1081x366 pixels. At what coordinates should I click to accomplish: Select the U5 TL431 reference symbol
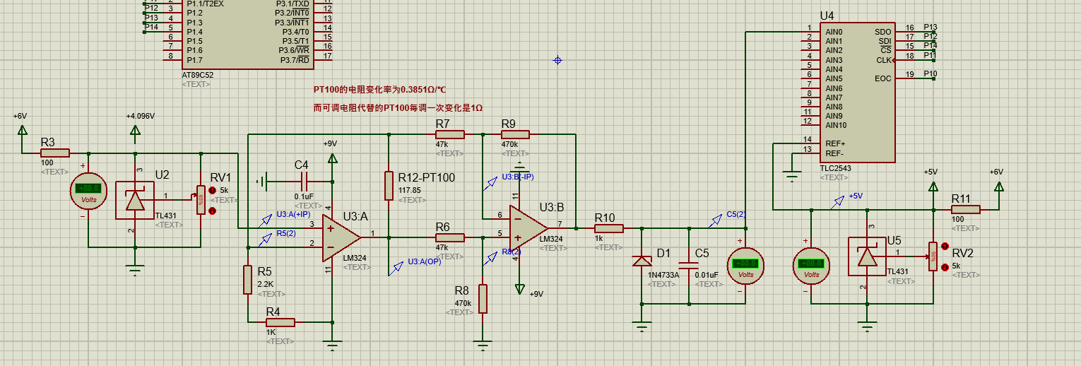(867, 256)
